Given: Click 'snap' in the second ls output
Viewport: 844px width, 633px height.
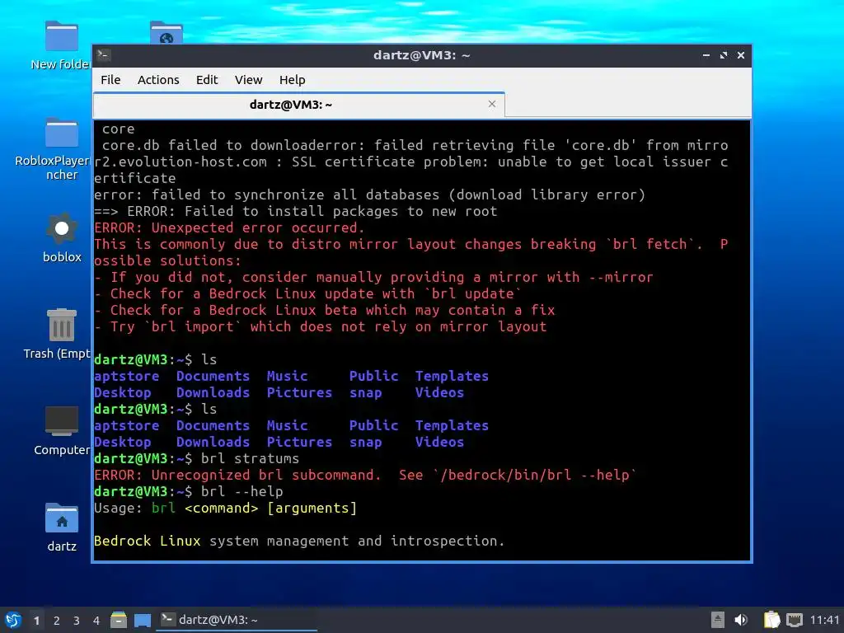Looking at the screenshot, I should click(x=366, y=443).
